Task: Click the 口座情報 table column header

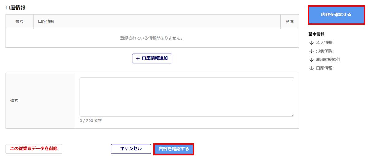Action: pos(46,22)
